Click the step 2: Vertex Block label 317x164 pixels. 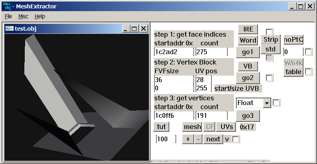pyautogui.click(x=185, y=62)
